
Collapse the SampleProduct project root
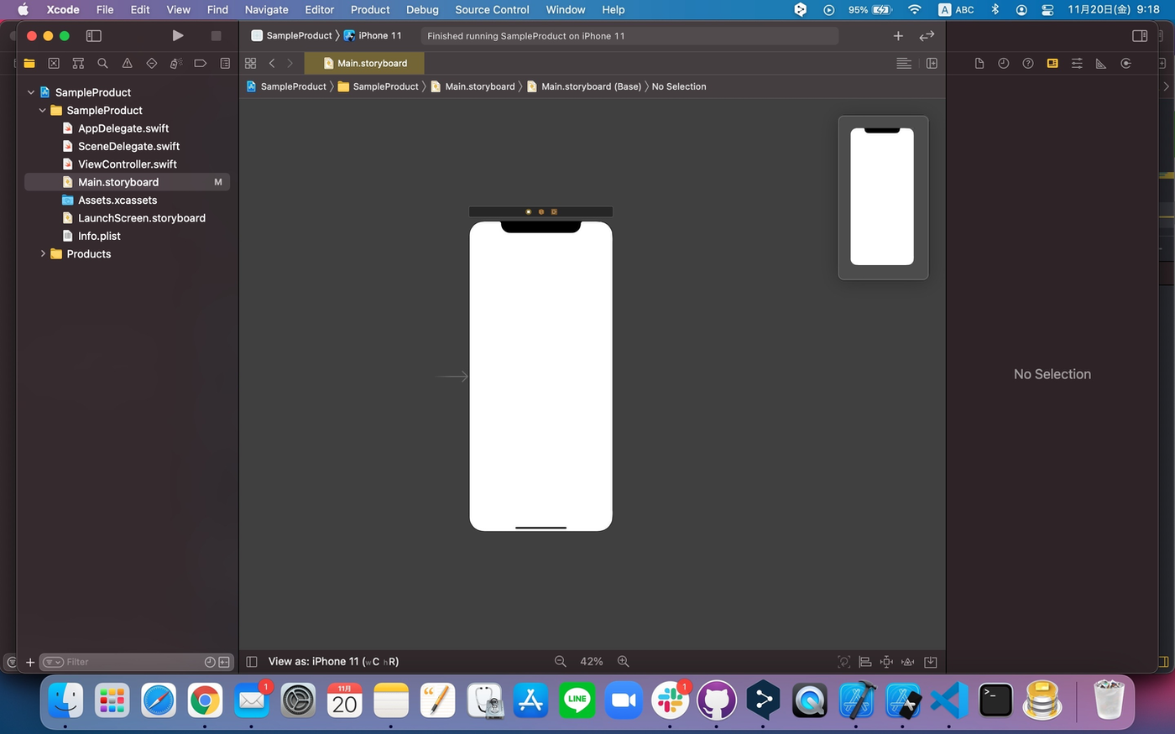coord(31,92)
